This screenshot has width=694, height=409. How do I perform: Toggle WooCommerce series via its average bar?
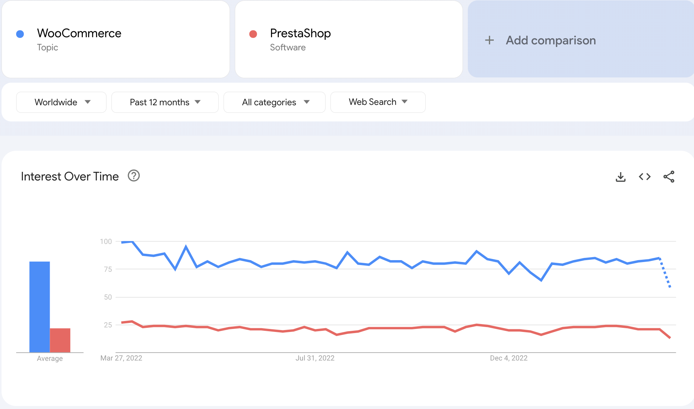coord(40,306)
